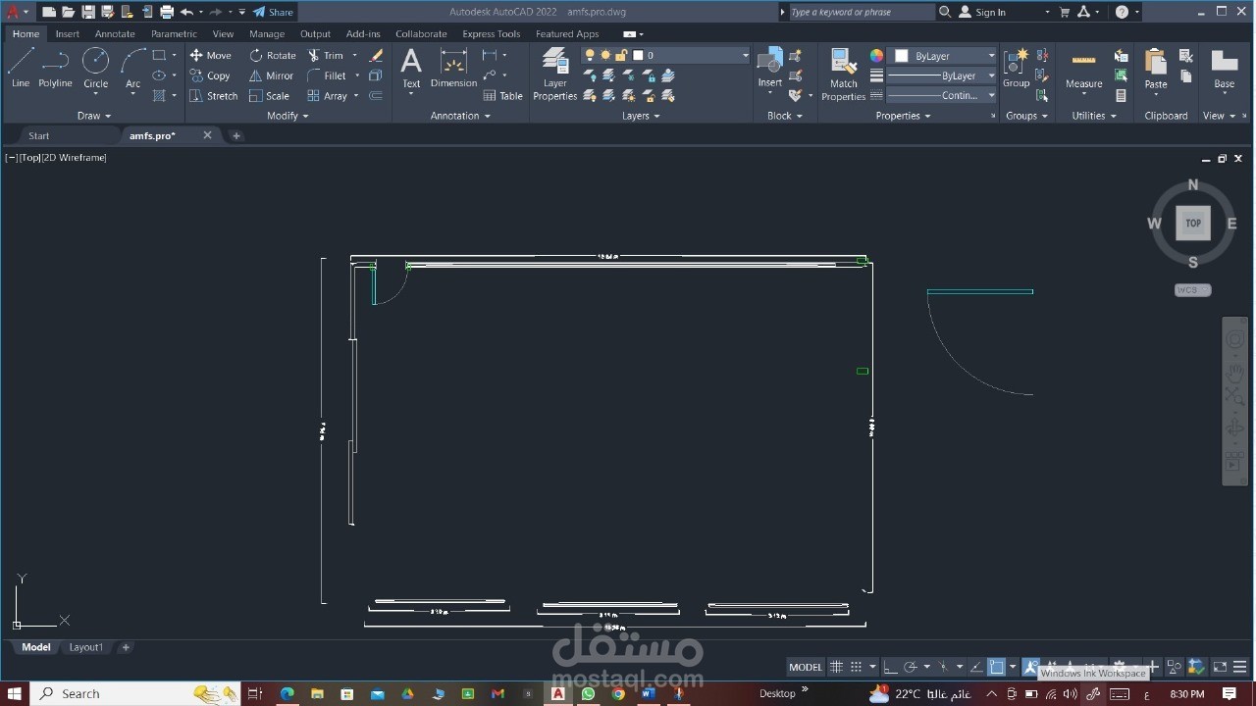Viewport: 1256px width, 706px height.
Task: Click the Move tool
Action: (x=211, y=55)
